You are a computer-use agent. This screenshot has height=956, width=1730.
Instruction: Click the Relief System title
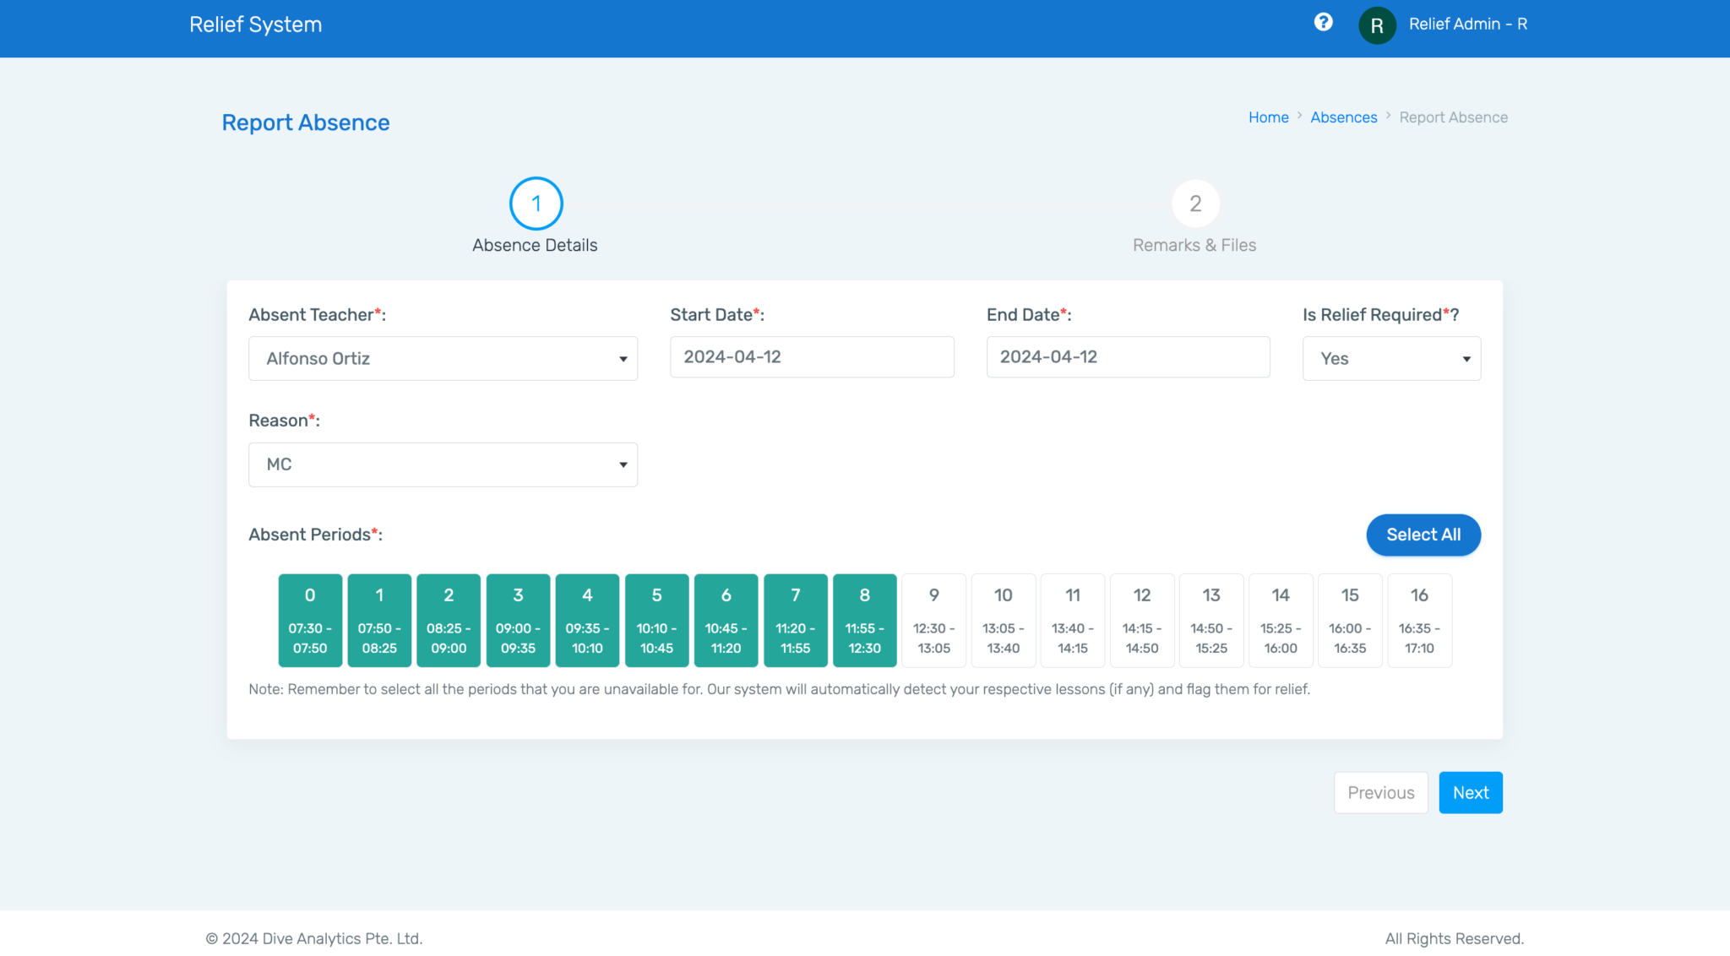(255, 24)
